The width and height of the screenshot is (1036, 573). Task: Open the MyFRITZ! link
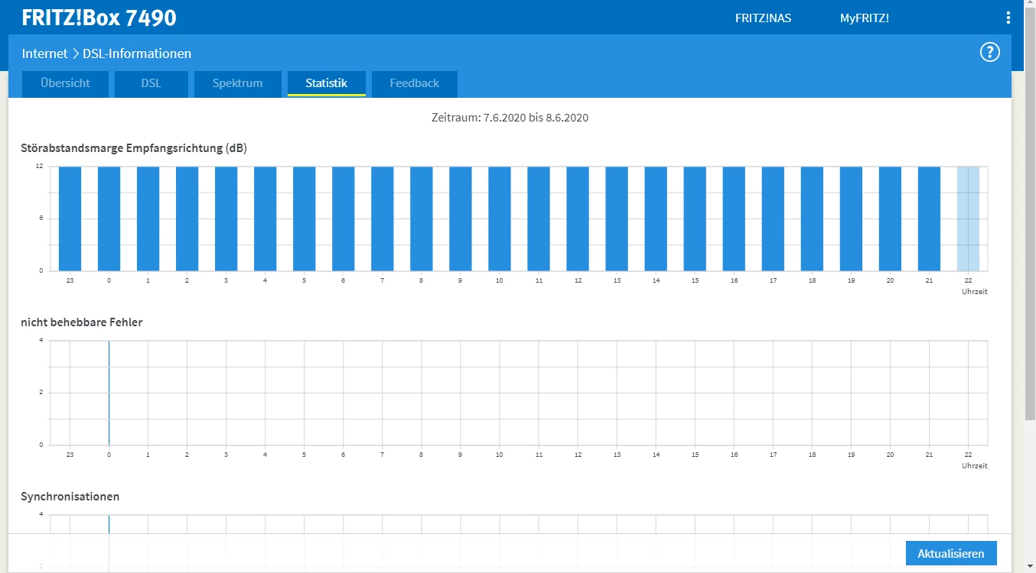(x=865, y=18)
